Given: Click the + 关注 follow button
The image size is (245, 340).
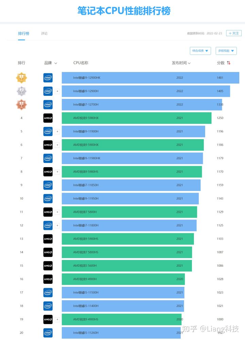Looking at the screenshot, I should coord(234,33).
